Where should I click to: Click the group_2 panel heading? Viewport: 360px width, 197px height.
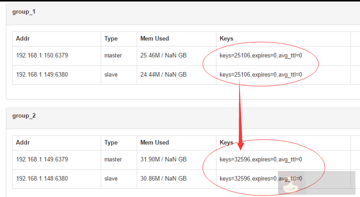[24, 116]
